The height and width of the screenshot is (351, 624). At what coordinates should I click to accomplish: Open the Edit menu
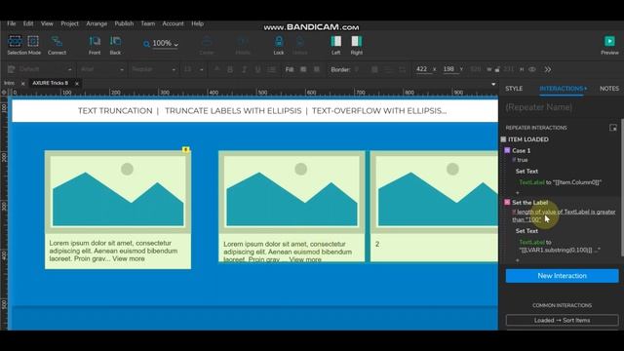point(28,23)
